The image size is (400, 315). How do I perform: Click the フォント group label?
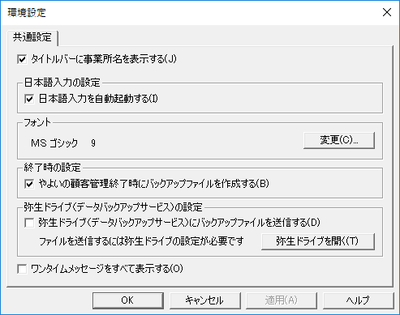[37, 122]
